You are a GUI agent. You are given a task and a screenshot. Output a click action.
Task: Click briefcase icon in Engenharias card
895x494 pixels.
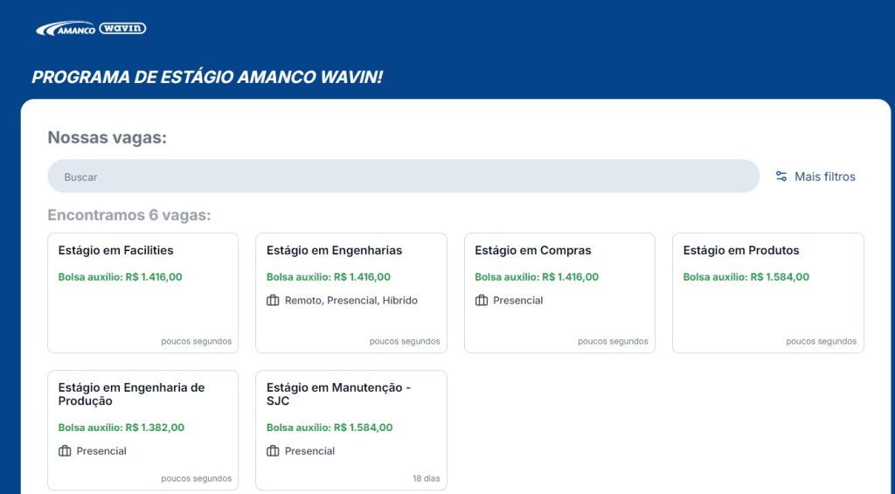273,301
